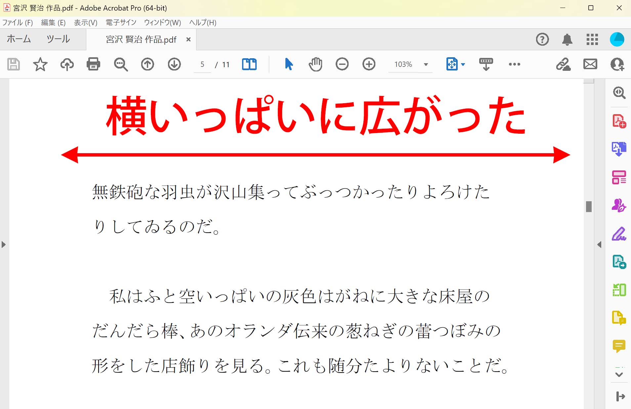The width and height of the screenshot is (631, 409).
Task: Click the scrollbar up arrow at top
Action: pyautogui.click(x=589, y=81)
